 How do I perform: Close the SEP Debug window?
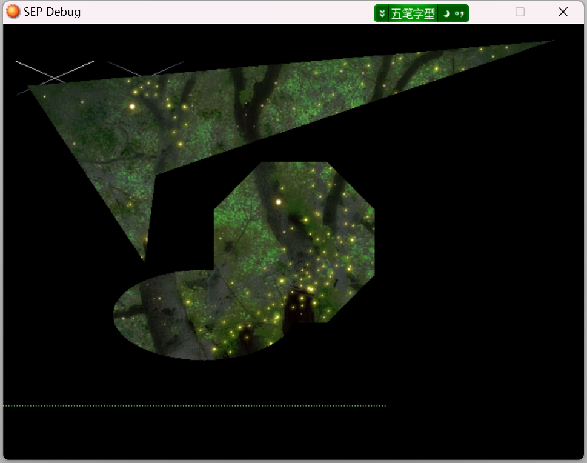[563, 12]
